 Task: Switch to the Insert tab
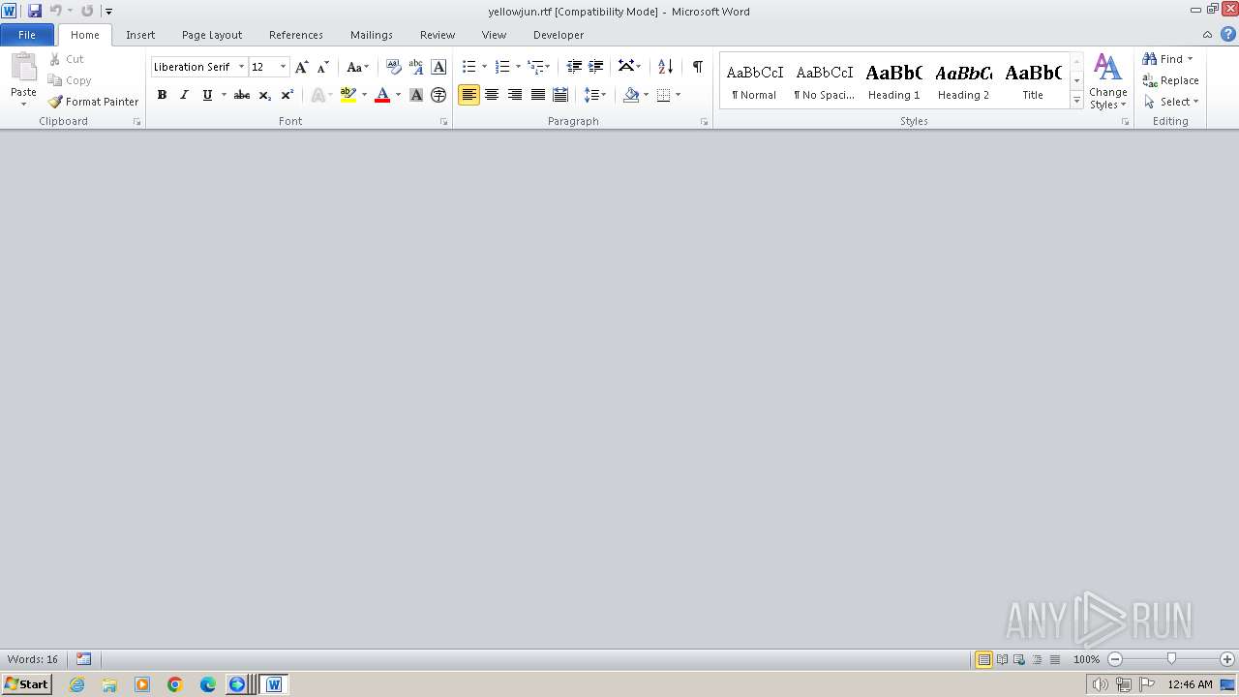140,35
